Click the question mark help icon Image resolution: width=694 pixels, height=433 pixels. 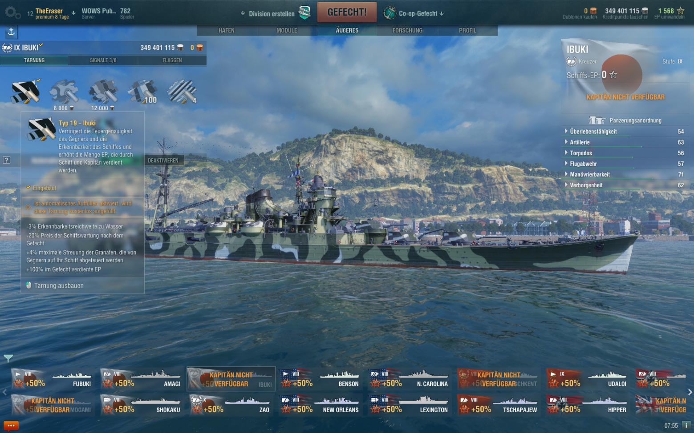pyautogui.click(x=7, y=160)
